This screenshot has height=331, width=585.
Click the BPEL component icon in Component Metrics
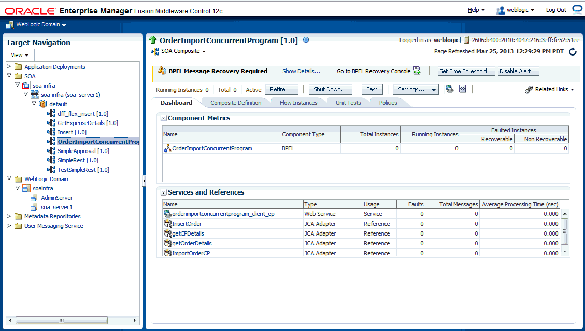tap(167, 148)
